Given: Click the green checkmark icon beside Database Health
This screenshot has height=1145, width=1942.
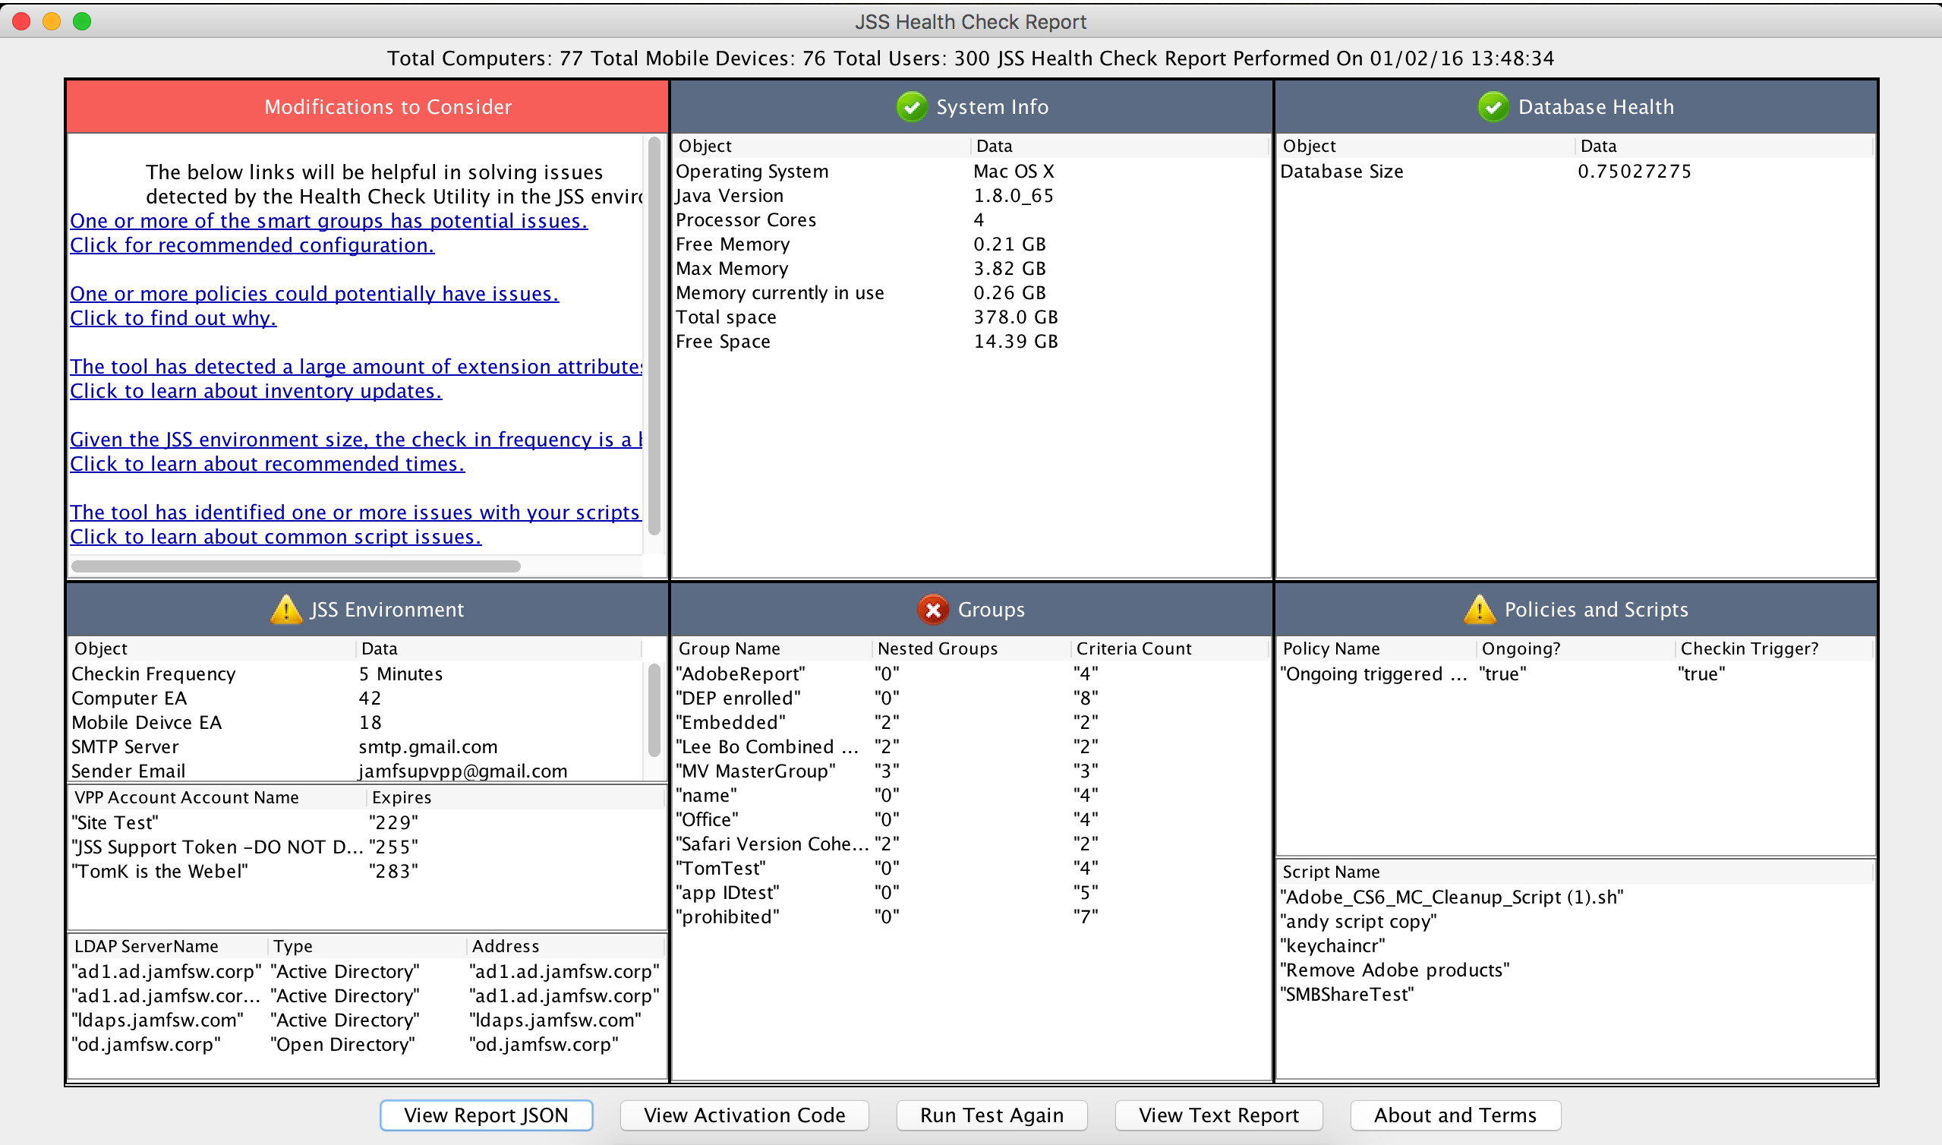Looking at the screenshot, I should [x=1493, y=106].
